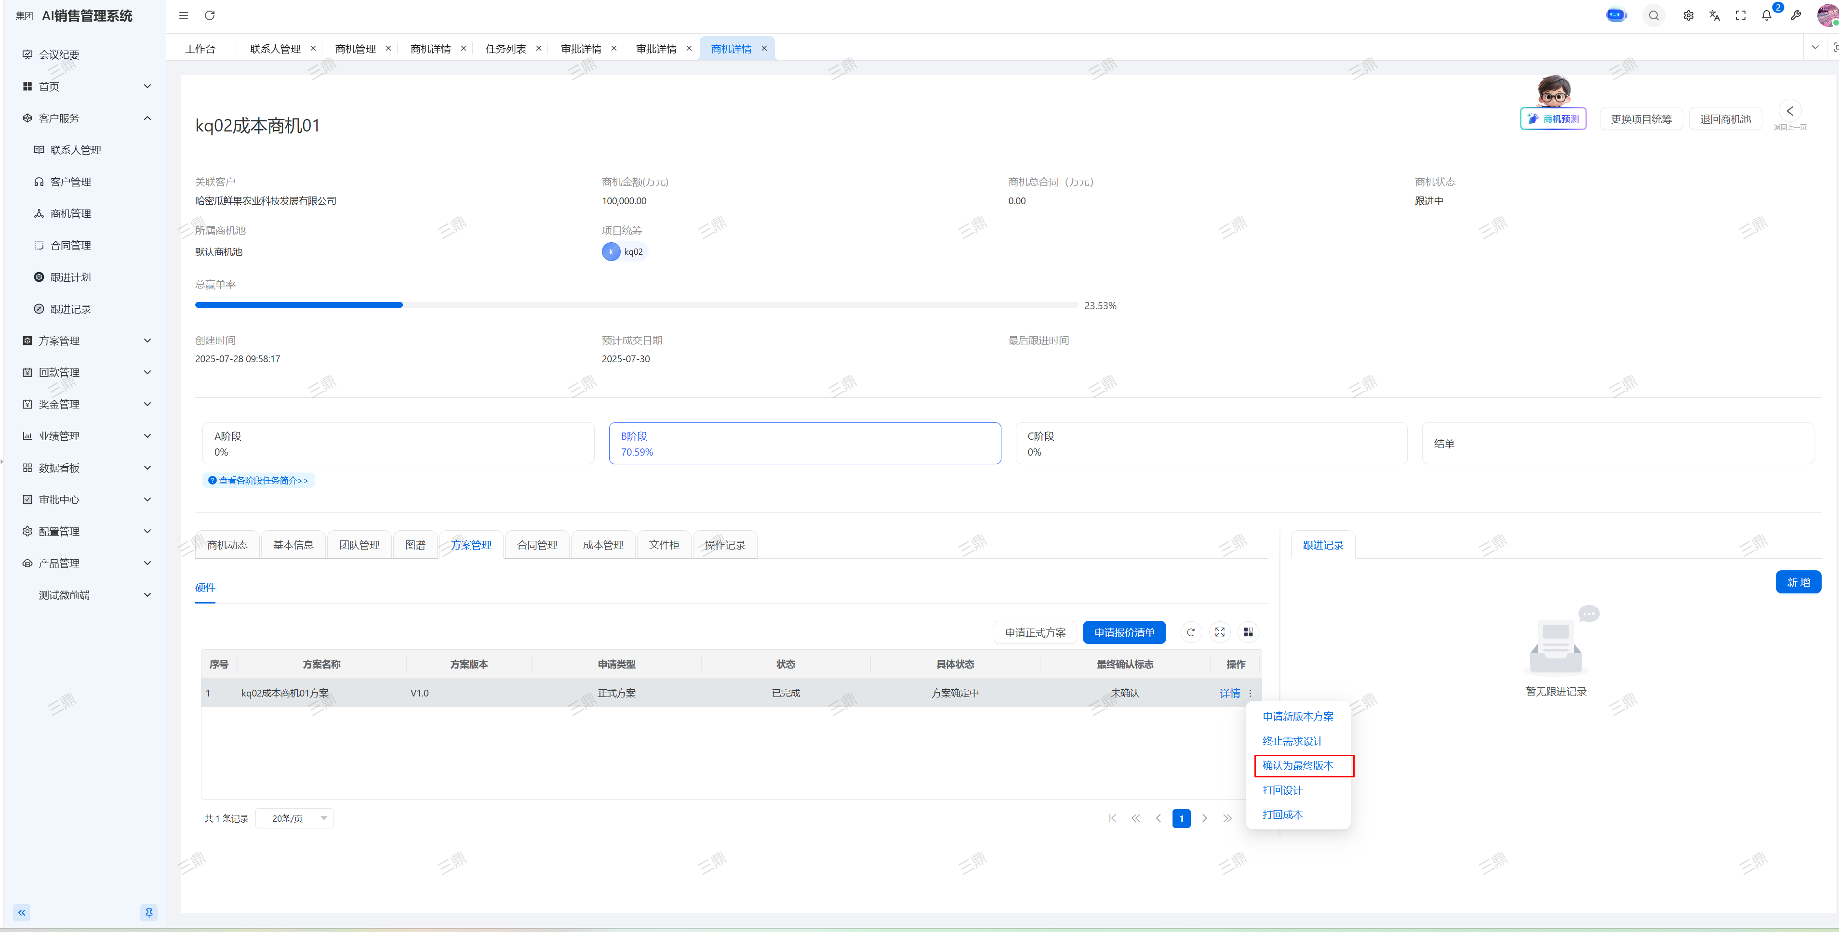Open the 20条/页 page size dropdown

click(x=295, y=818)
